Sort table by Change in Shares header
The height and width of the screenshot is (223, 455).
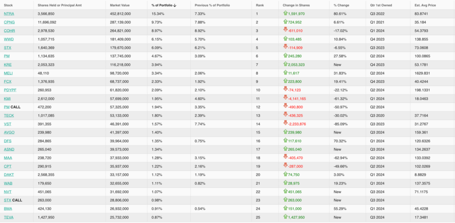click(x=295, y=5)
